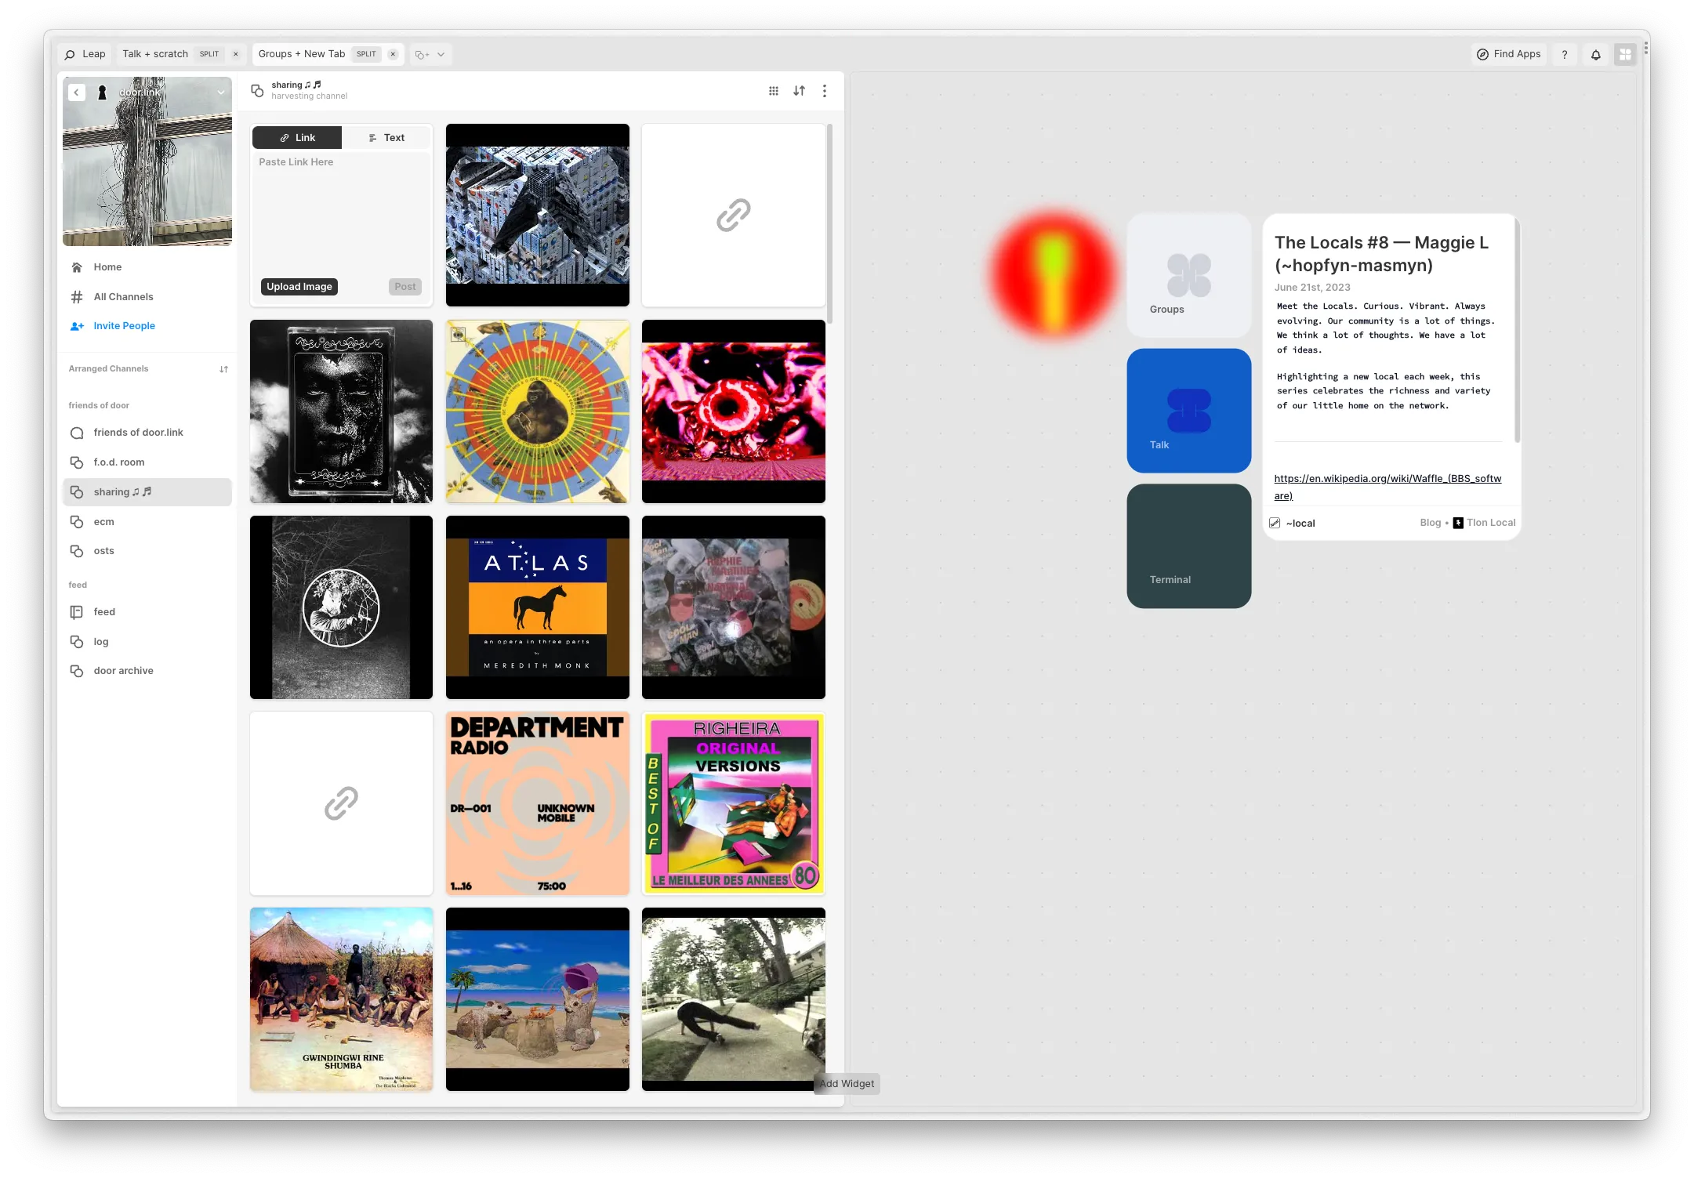
Task: Click the three-dot overflow menu icon
Action: 825,90
